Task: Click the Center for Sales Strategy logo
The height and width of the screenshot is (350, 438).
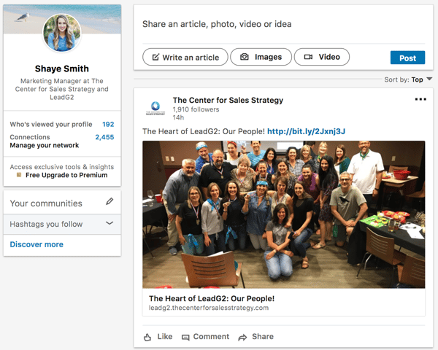Action: 155,109
